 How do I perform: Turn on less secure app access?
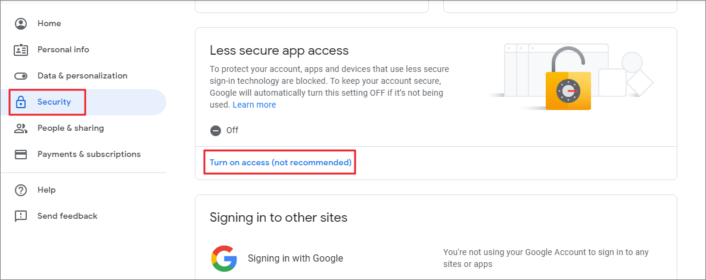tap(281, 163)
